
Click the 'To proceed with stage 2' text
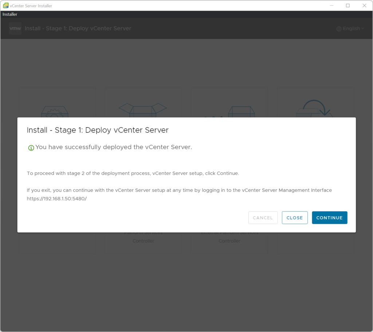(x=133, y=173)
